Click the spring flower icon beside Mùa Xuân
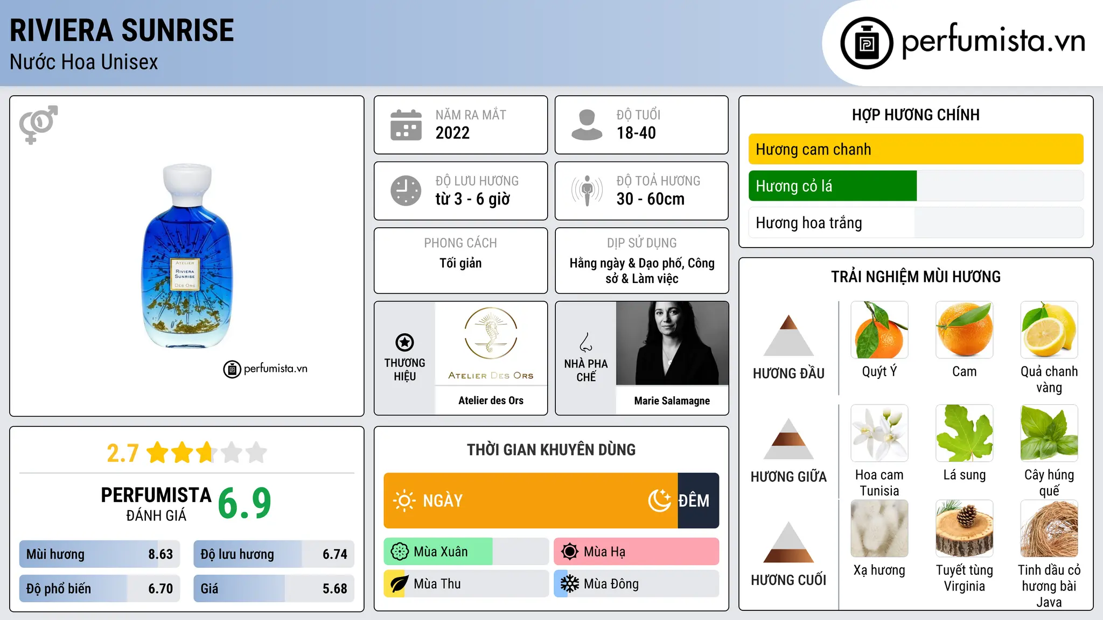The width and height of the screenshot is (1103, 620). pos(400,552)
